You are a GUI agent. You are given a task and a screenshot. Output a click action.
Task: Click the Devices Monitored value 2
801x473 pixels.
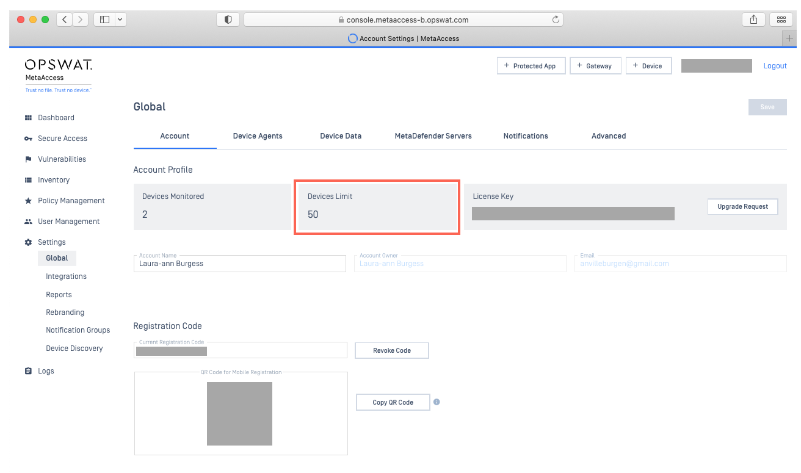[145, 215]
